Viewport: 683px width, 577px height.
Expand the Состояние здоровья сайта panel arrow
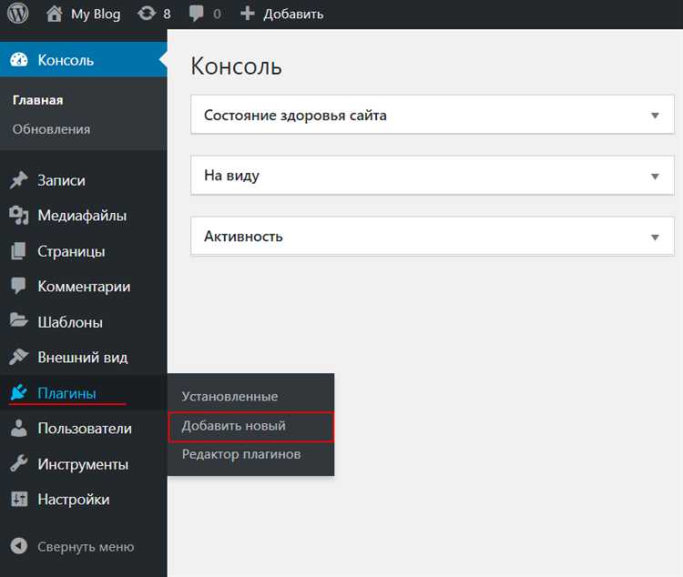pos(655,116)
